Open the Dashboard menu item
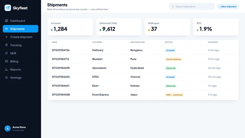The height and width of the screenshot is (138, 245). 21,21
